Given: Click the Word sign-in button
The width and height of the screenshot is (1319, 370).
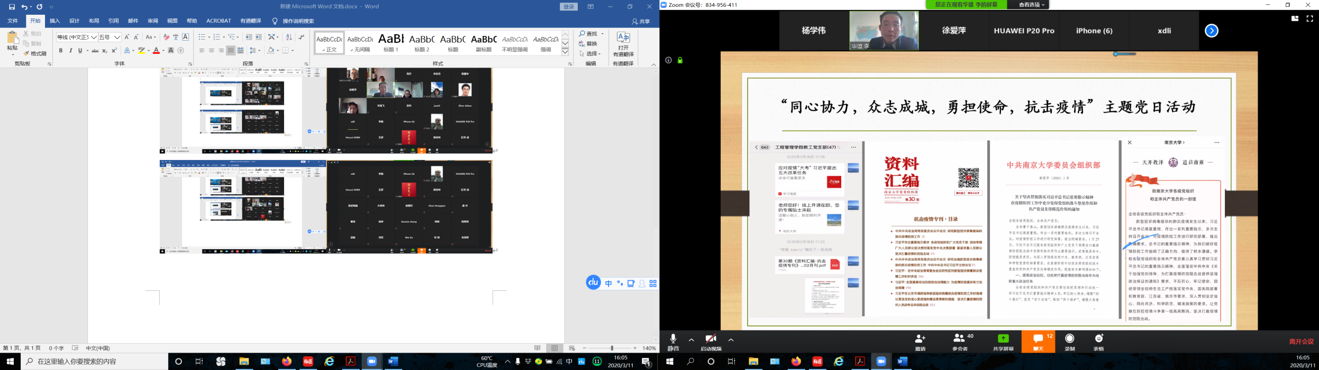Looking at the screenshot, I should [x=569, y=6].
